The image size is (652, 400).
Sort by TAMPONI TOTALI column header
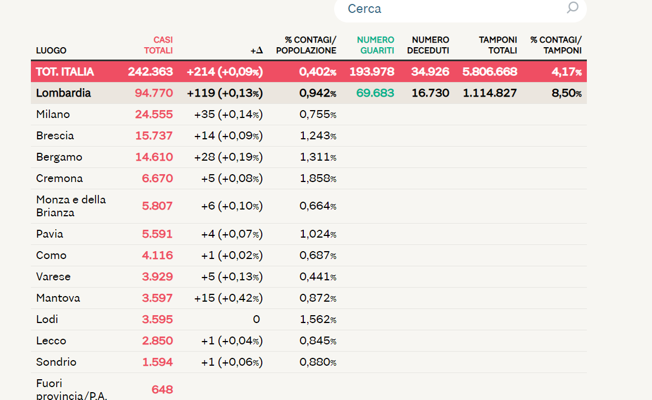[498, 46]
